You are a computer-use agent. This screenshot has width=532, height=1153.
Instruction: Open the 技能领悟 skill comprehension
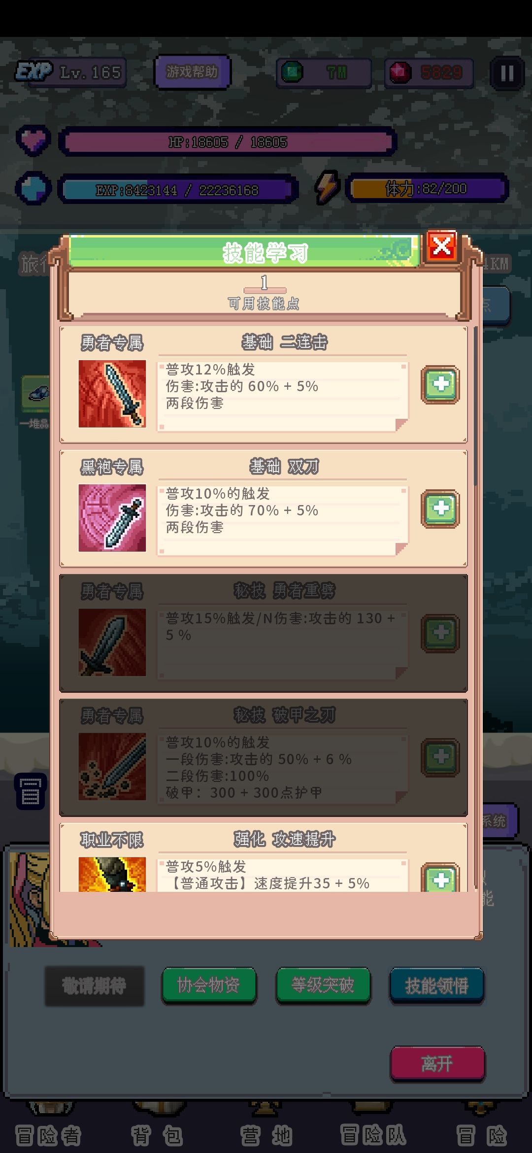tap(436, 985)
